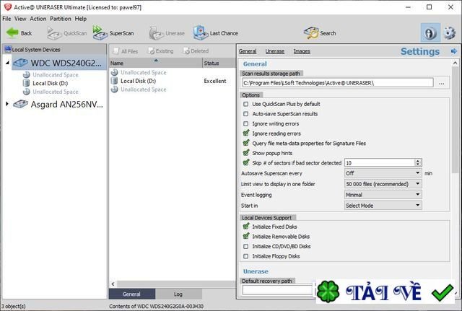Screen dimensions: 462x311
Task: Open the Help menu
Action: (x=80, y=19)
